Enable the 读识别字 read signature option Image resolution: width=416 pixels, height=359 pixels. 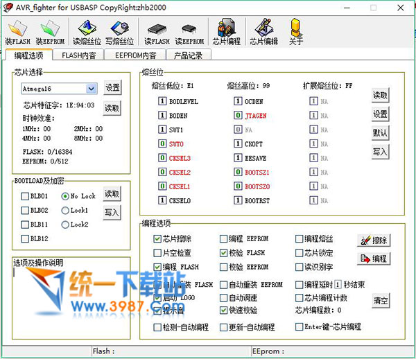coord(300,267)
